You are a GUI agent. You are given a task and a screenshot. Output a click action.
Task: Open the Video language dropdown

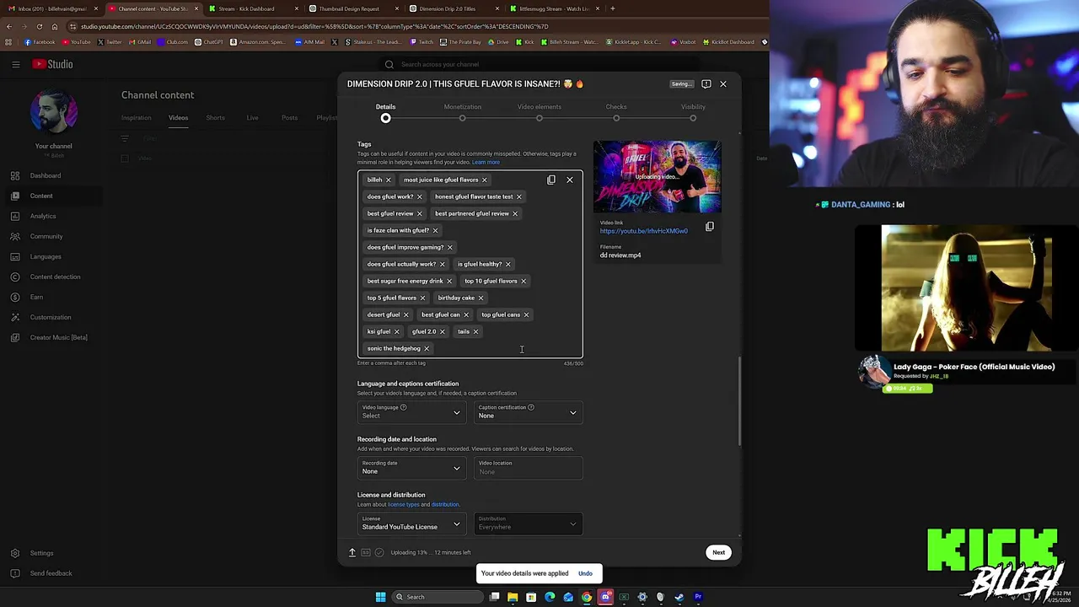(411, 411)
